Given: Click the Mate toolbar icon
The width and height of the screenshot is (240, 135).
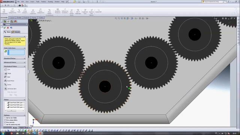Looking at the screenshot, I should [x=19, y=11].
